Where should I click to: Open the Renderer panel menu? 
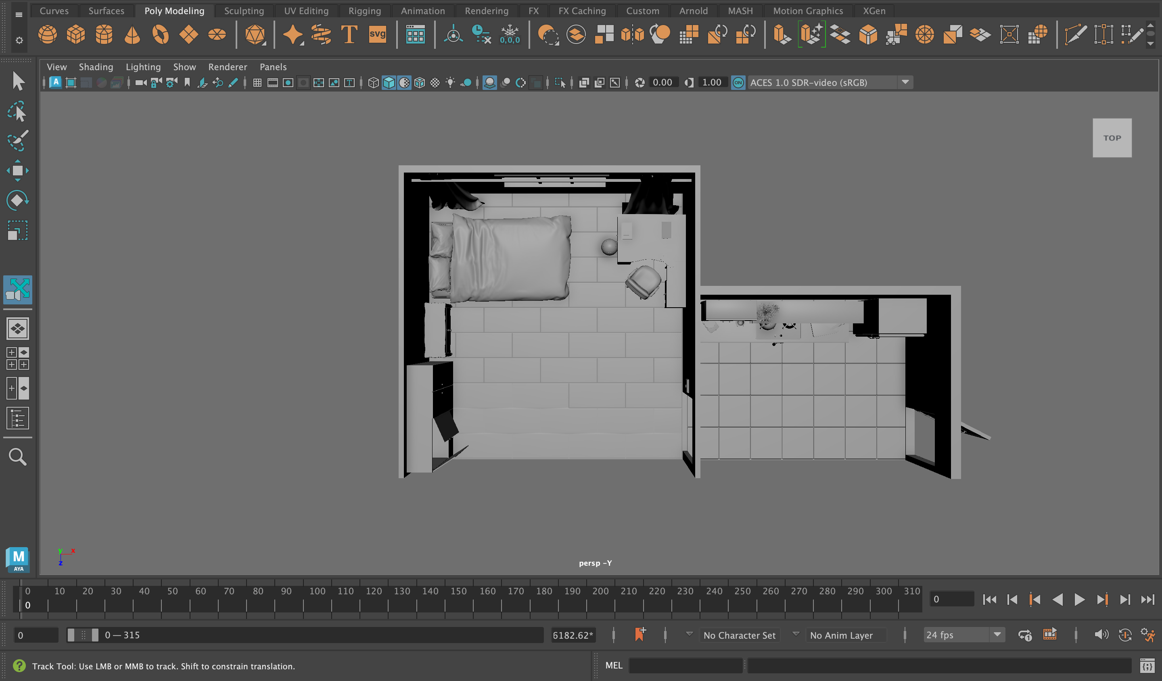point(227,67)
